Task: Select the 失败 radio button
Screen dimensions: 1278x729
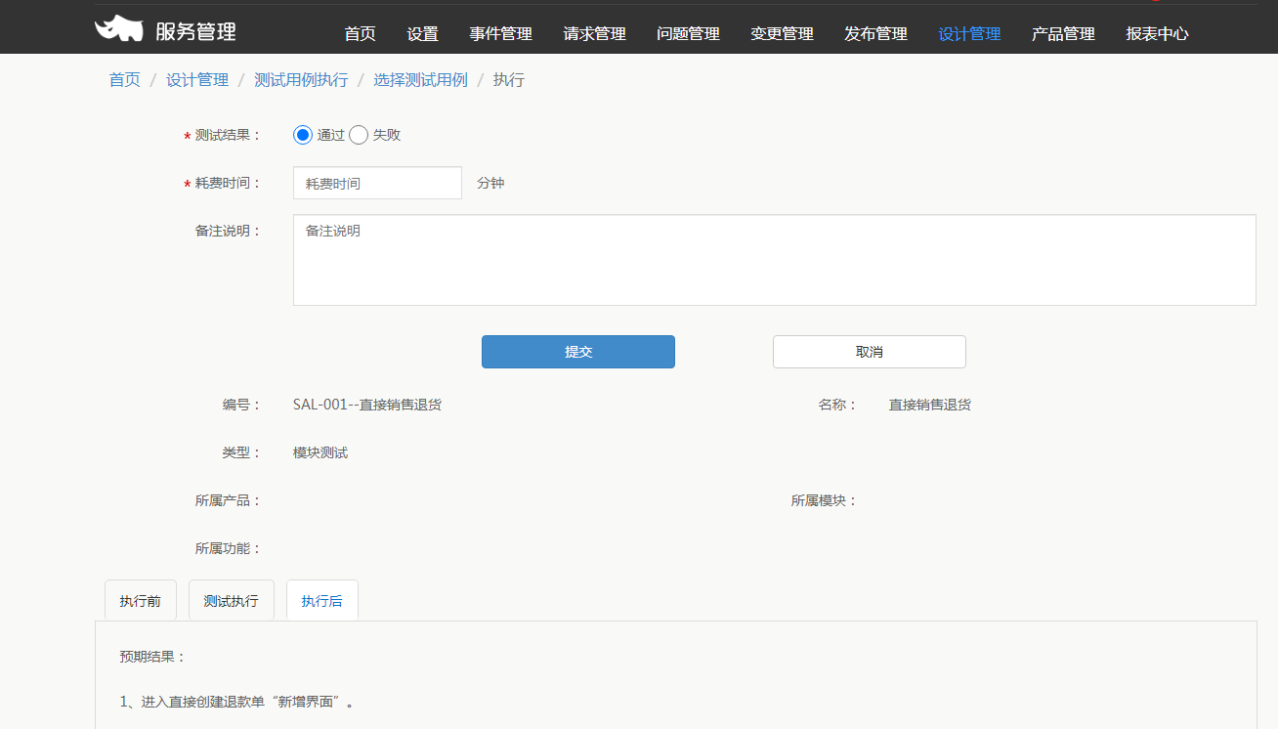Action: (x=359, y=135)
